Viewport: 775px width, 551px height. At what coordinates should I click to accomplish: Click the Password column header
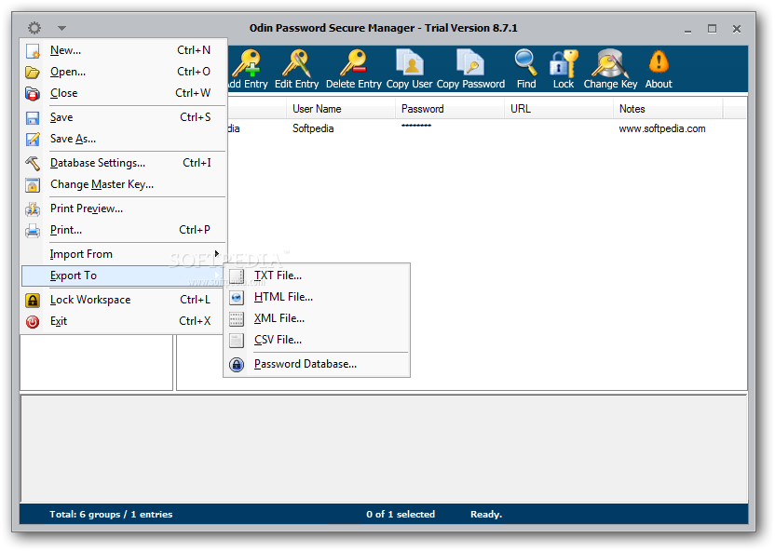click(450, 109)
